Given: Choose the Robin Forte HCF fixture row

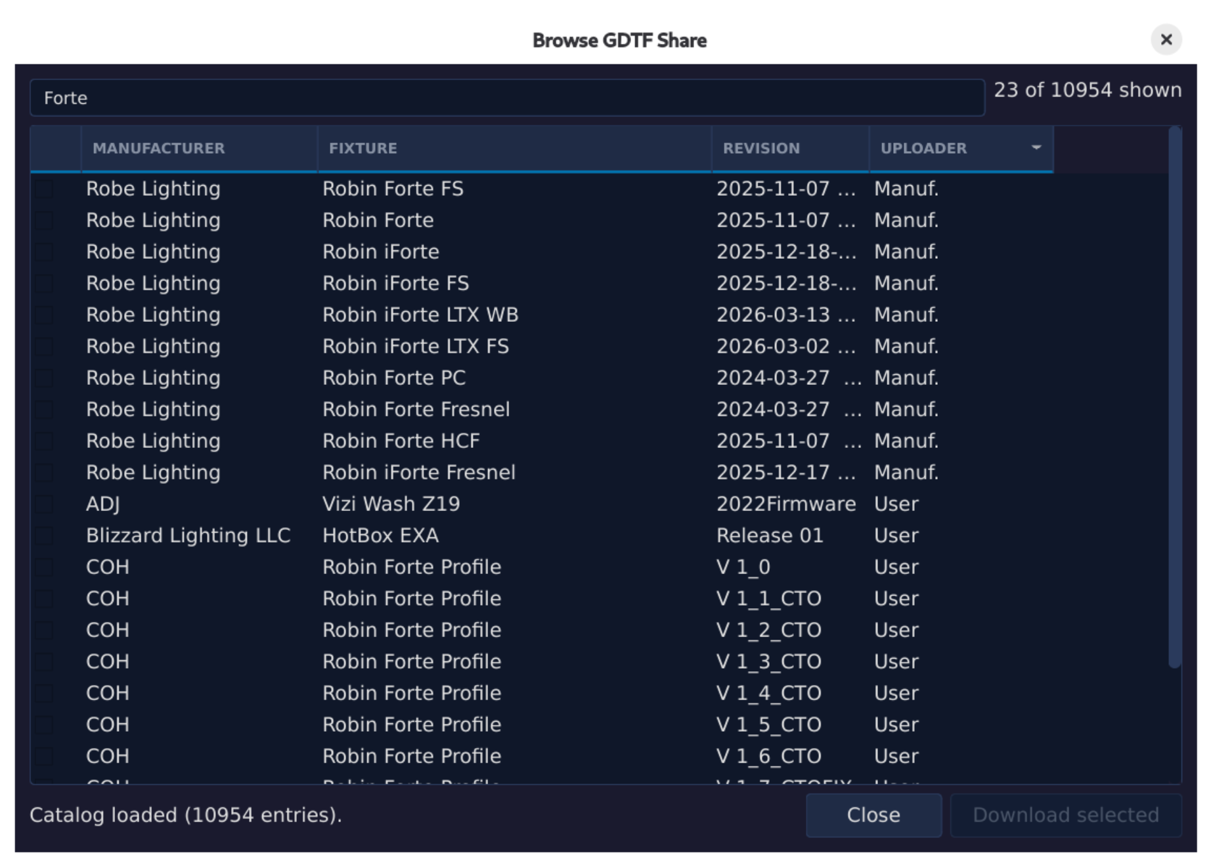Looking at the screenshot, I should pyautogui.click(x=401, y=441).
